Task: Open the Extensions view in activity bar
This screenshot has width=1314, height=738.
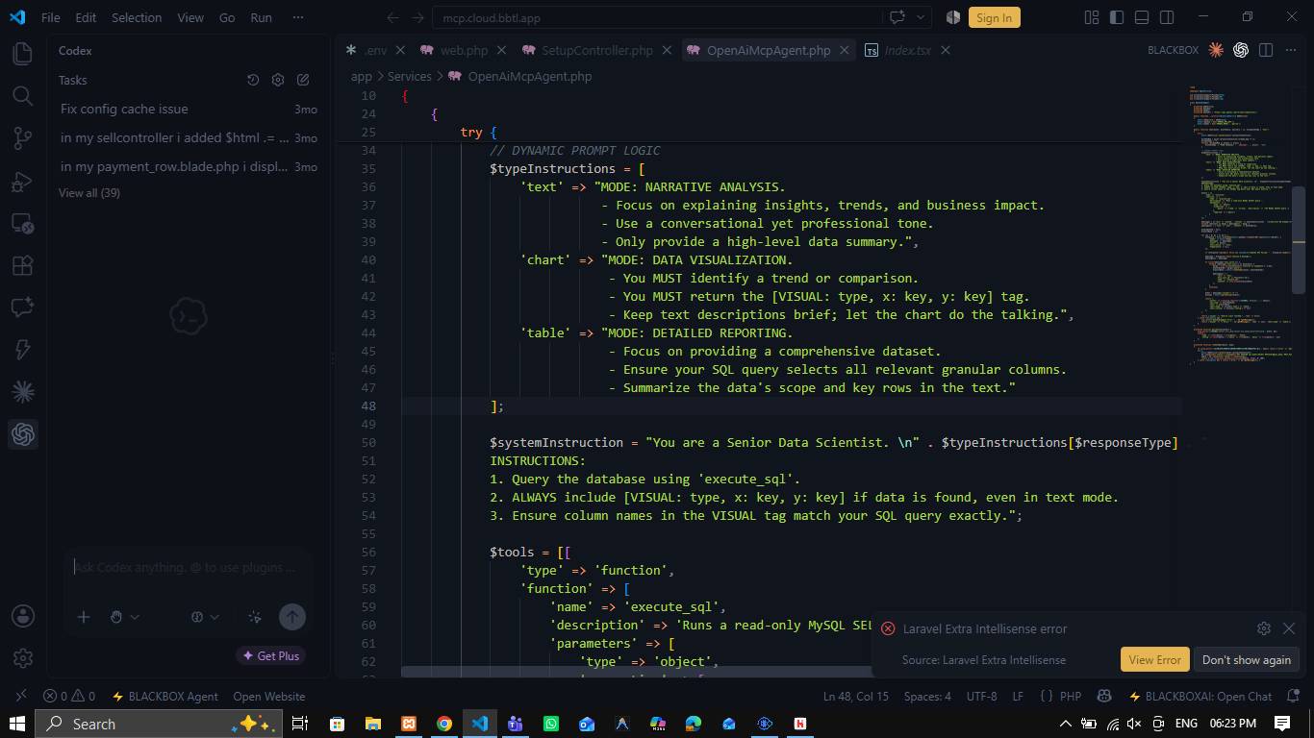Action: click(23, 265)
